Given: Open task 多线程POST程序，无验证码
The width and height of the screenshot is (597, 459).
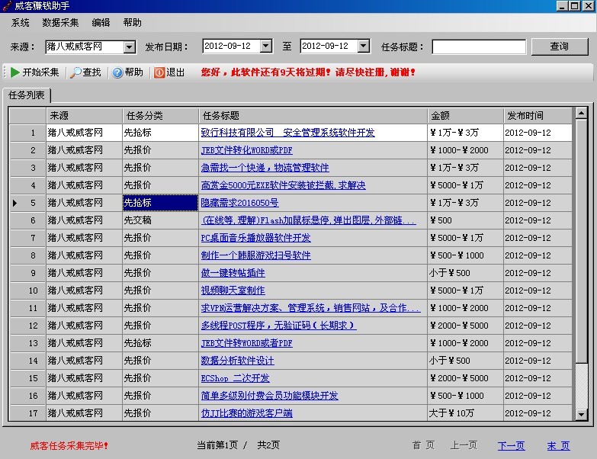Looking at the screenshot, I should (x=279, y=326).
